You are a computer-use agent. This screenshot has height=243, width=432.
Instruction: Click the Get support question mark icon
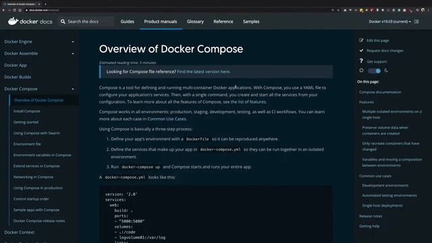[361, 61]
